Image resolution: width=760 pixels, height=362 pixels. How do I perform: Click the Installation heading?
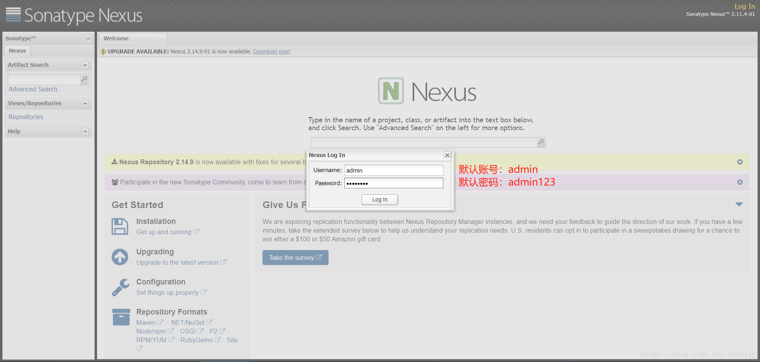pyautogui.click(x=156, y=222)
